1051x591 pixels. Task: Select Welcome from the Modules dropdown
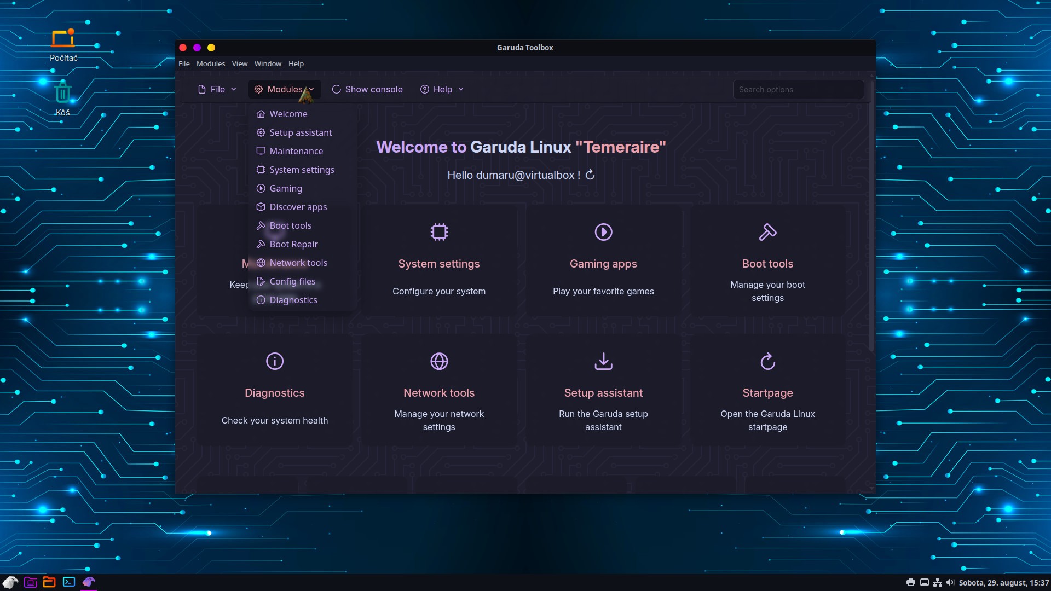pyautogui.click(x=302, y=114)
